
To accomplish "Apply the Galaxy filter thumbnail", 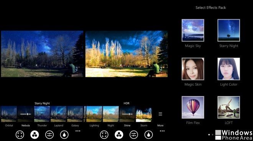I will tap(75, 114).
